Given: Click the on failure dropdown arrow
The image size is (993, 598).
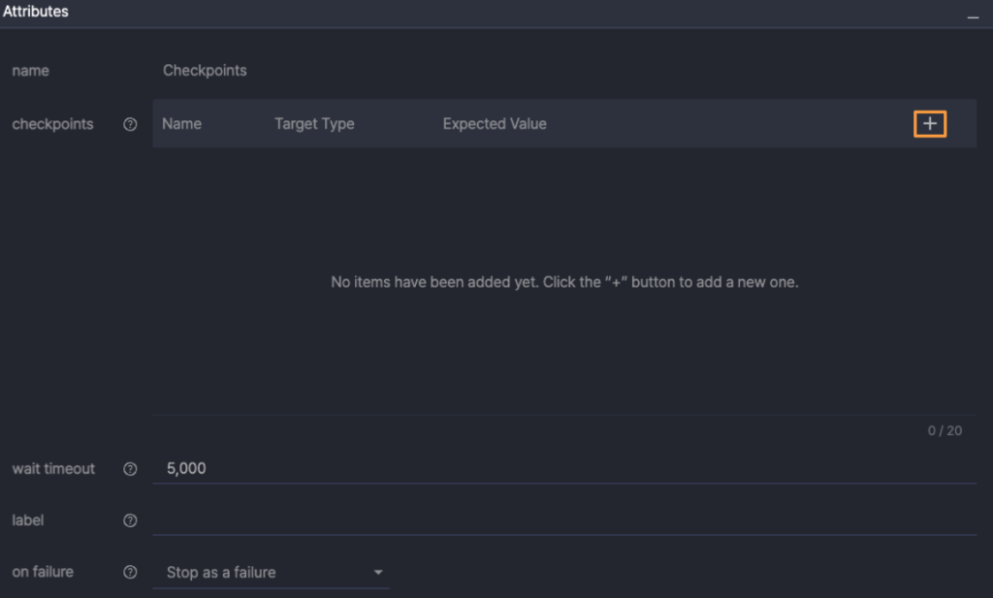Looking at the screenshot, I should (x=378, y=573).
